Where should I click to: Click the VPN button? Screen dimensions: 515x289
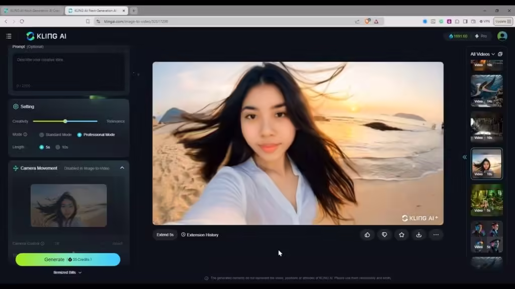pos(485,21)
